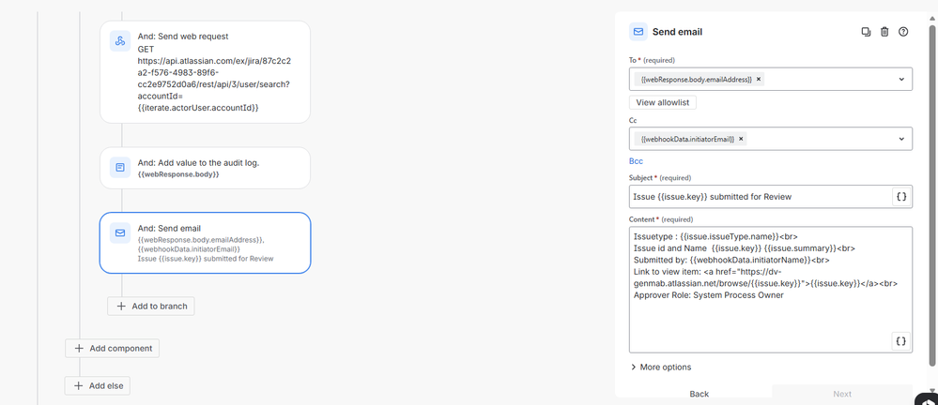Click the Back button
Screen dimensions: 938x405
coord(699,394)
